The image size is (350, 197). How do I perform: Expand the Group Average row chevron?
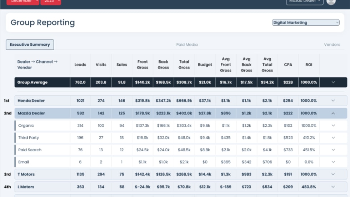click(x=333, y=82)
